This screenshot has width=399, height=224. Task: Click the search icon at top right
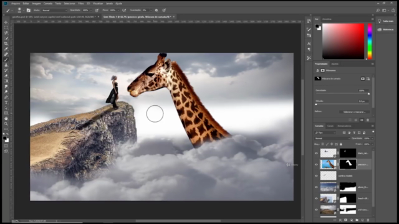[378, 11]
